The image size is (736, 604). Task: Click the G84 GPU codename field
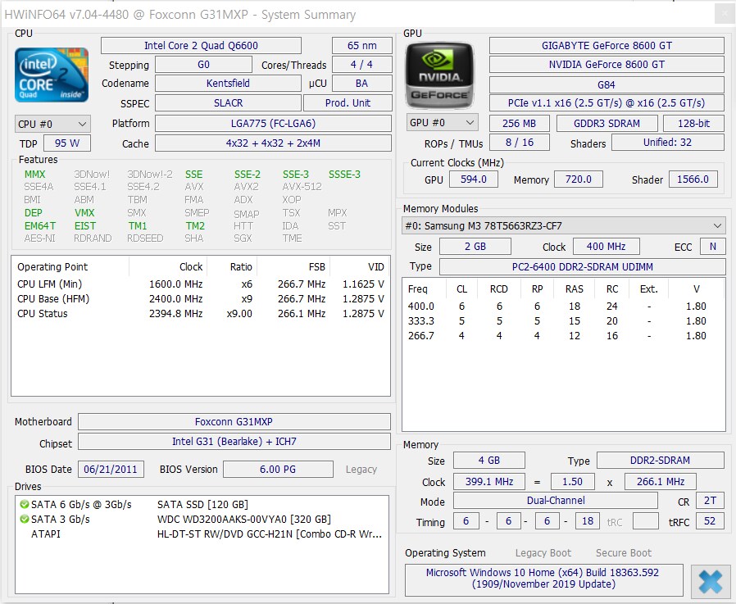click(x=607, y=85)
